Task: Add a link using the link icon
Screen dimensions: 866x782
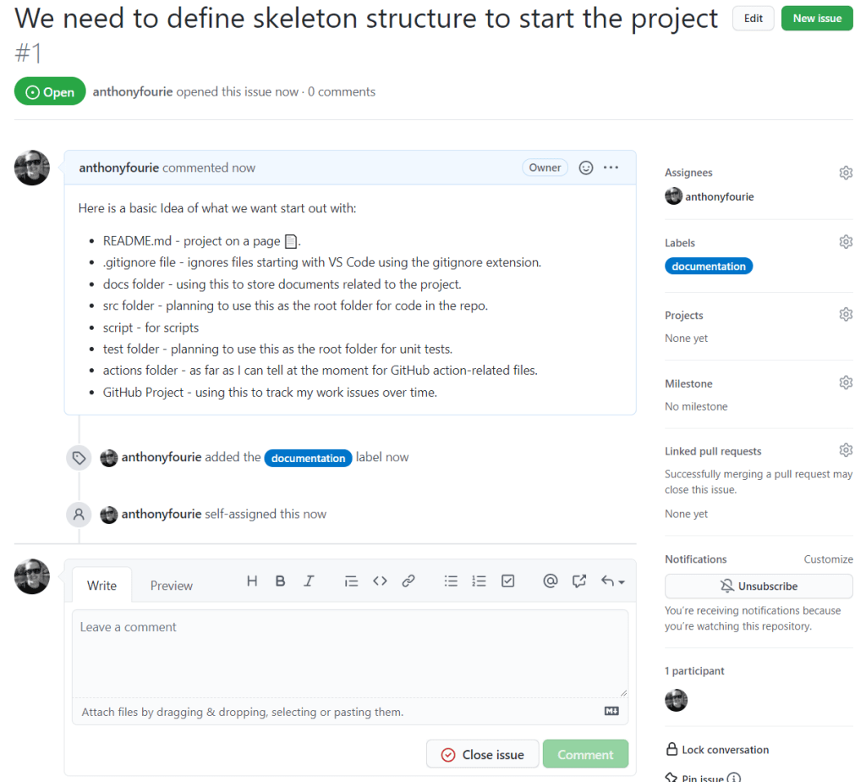Action: [x=408, y=581]
